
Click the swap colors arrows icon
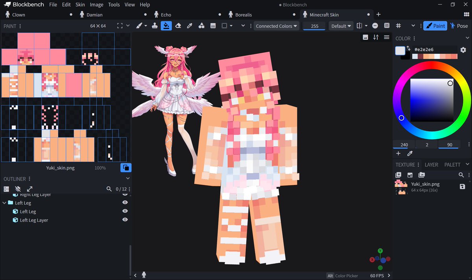click(409, 49)
